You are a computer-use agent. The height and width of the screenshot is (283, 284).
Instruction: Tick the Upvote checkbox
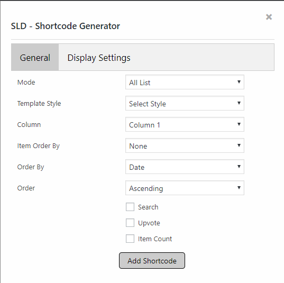[130, 223]
